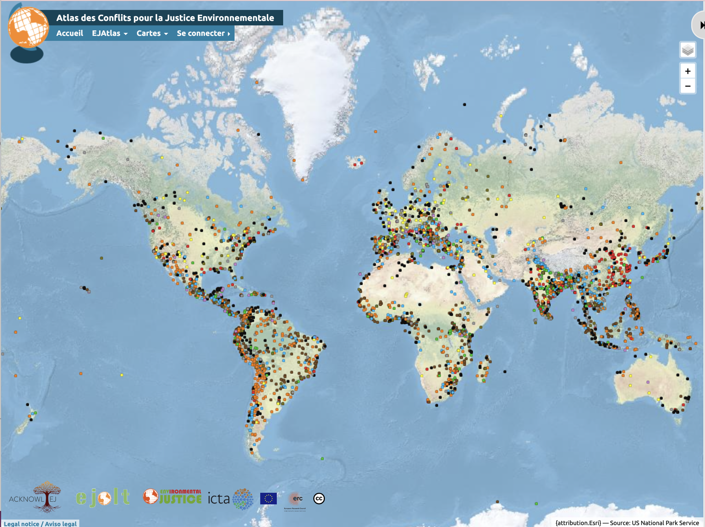Screen dimensions: 705x527
Task: Open the Environmental Justice logo link
Action: (x=172, y=497)
